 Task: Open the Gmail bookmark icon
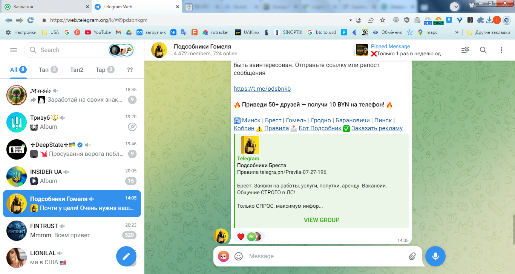tap(118, 32)
